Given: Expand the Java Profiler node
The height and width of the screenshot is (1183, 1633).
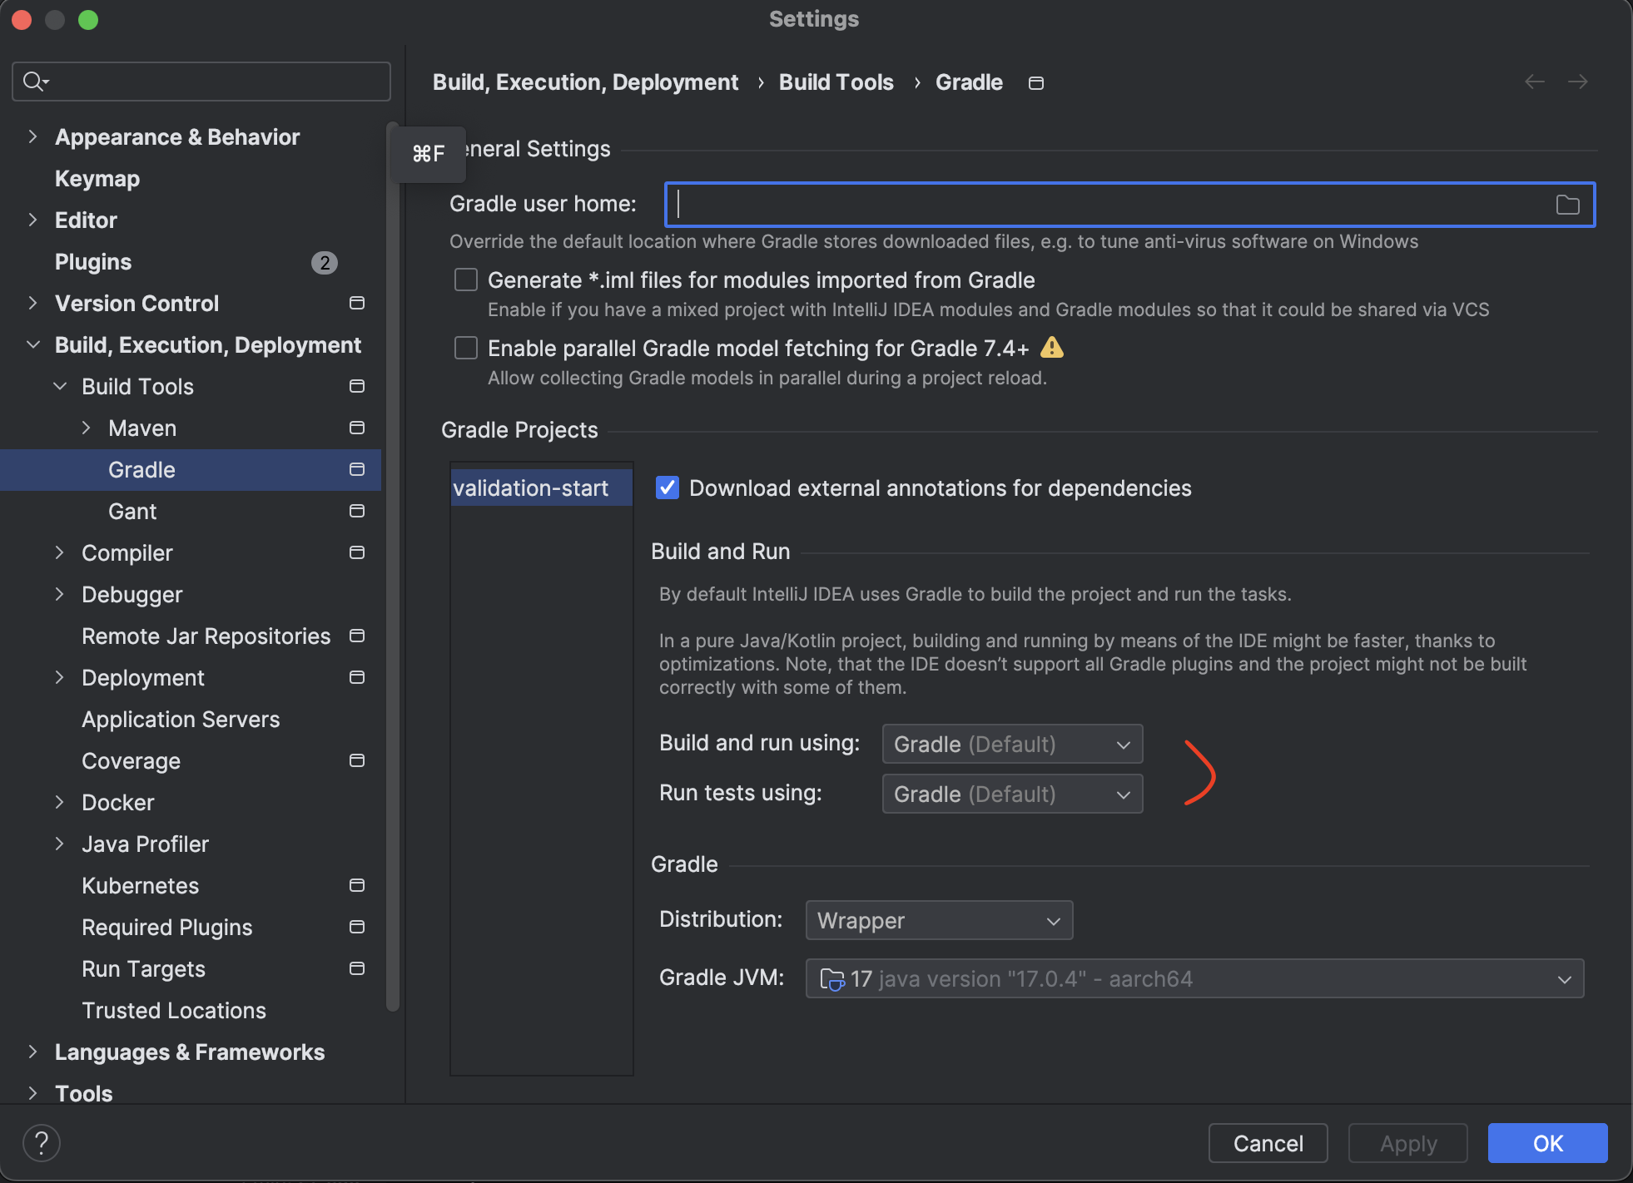Looking at the screenshot, I should pos(60,844).
